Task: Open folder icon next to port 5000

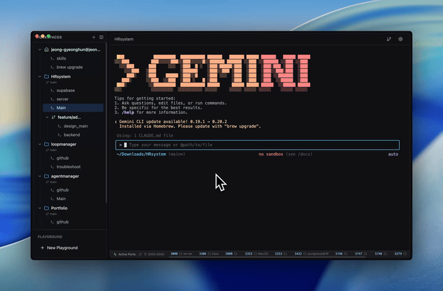Action: 236,253
